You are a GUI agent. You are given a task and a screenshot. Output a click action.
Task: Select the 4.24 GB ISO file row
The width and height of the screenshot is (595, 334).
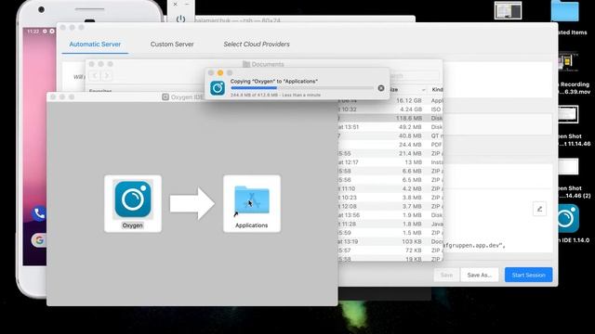tap(390, 109)
